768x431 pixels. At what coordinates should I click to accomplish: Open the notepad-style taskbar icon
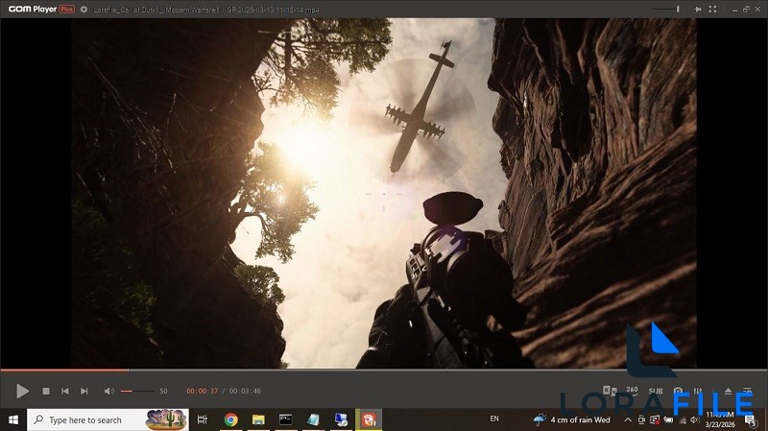click(313, 419)
